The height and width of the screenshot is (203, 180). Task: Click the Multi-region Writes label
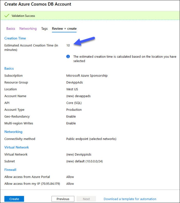19,123
